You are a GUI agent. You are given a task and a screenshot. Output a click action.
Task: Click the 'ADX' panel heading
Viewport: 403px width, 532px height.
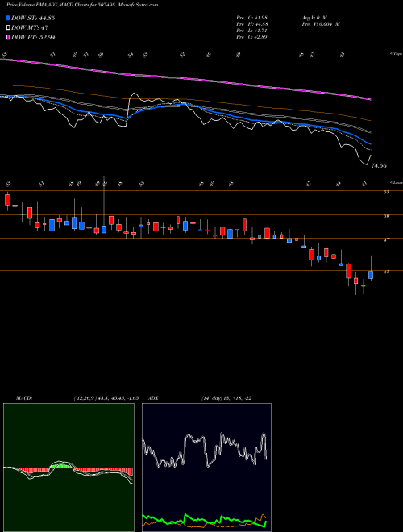tap(153, 398)
